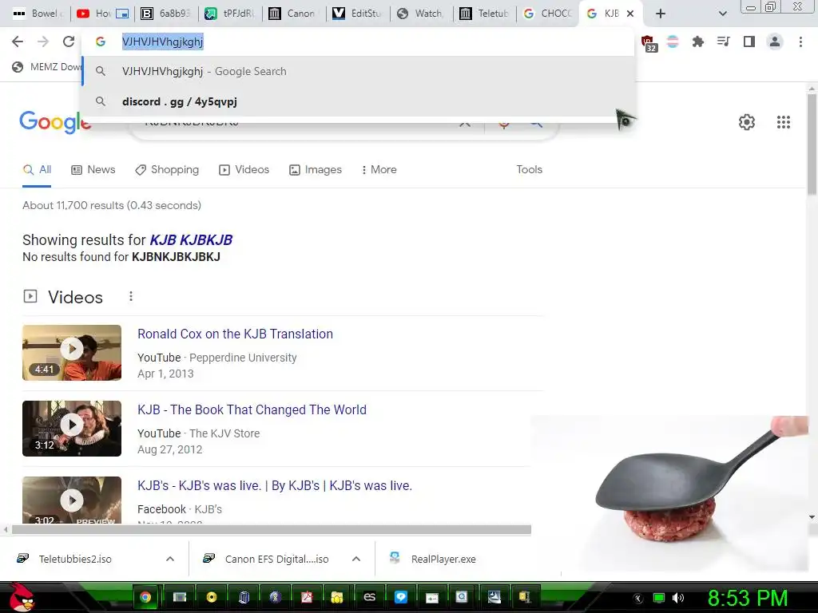This screenshot has width=818, height=613.
Task: Switch to the 6a8b93 tab
Action: (x=166, y=14)
